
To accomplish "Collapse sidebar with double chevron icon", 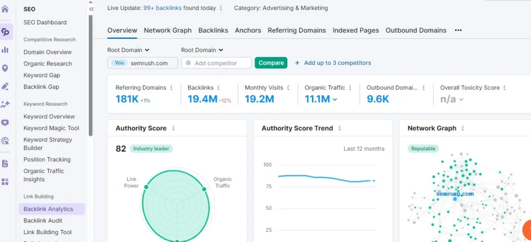I will pyautogui.click(x=91, y=9).
